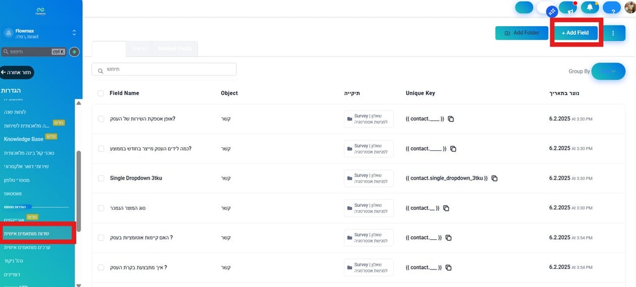Tick the select-all checkbox next to Field Name

101,93
